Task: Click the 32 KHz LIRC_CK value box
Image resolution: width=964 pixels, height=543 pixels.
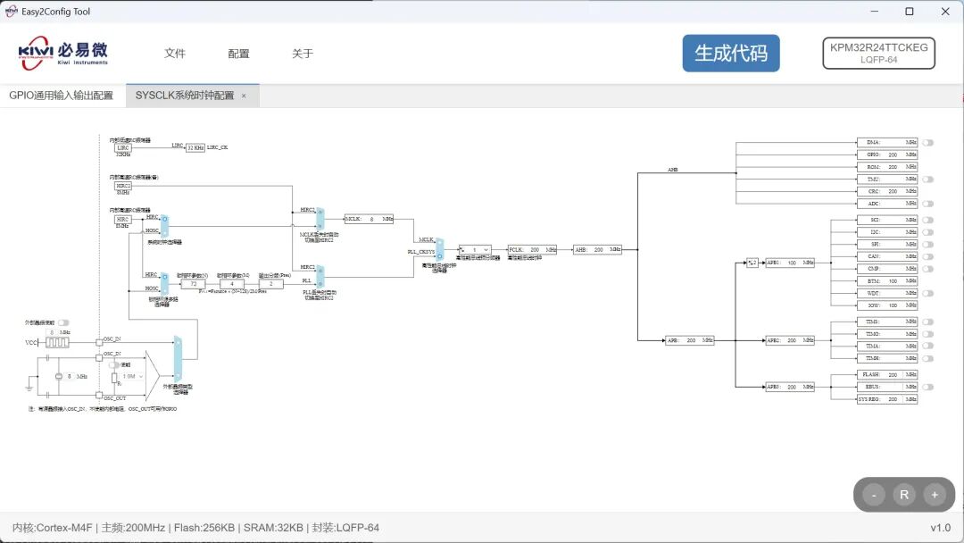Action: click(195, 148)
